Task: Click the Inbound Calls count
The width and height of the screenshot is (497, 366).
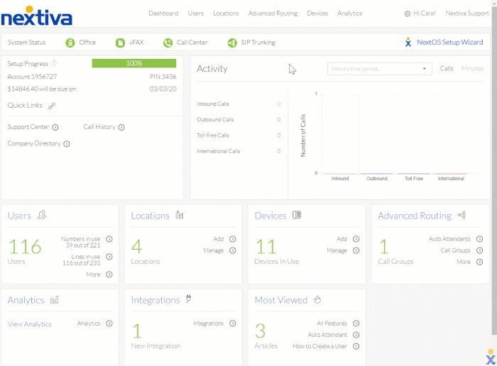Action: coord(278,104)
